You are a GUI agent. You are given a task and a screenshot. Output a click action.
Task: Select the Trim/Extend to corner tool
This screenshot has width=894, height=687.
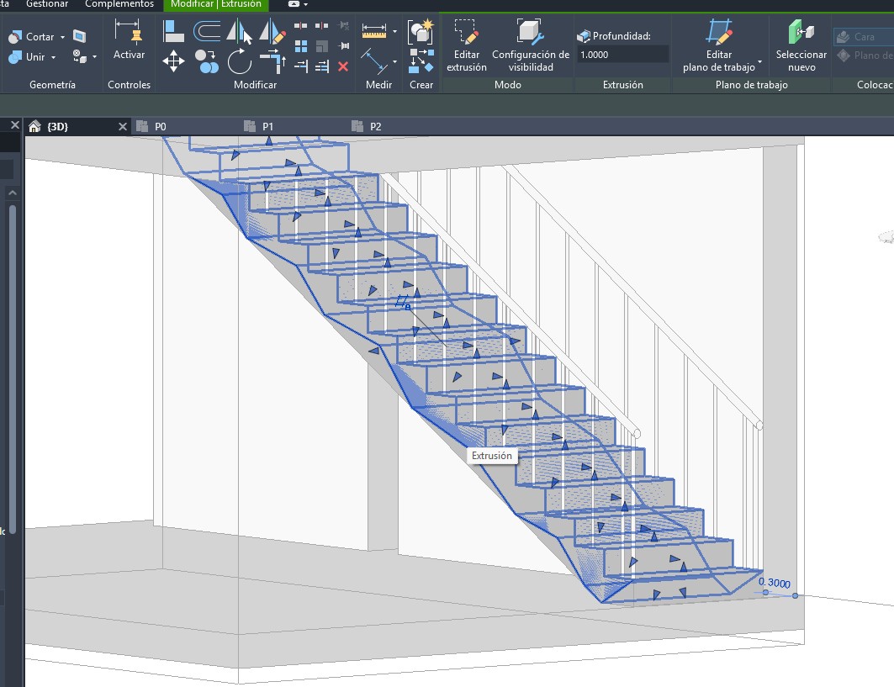(272, 61)
